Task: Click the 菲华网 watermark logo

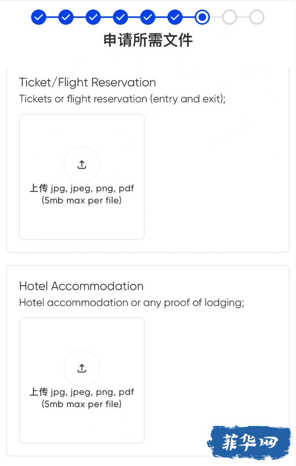Action: 249,442
